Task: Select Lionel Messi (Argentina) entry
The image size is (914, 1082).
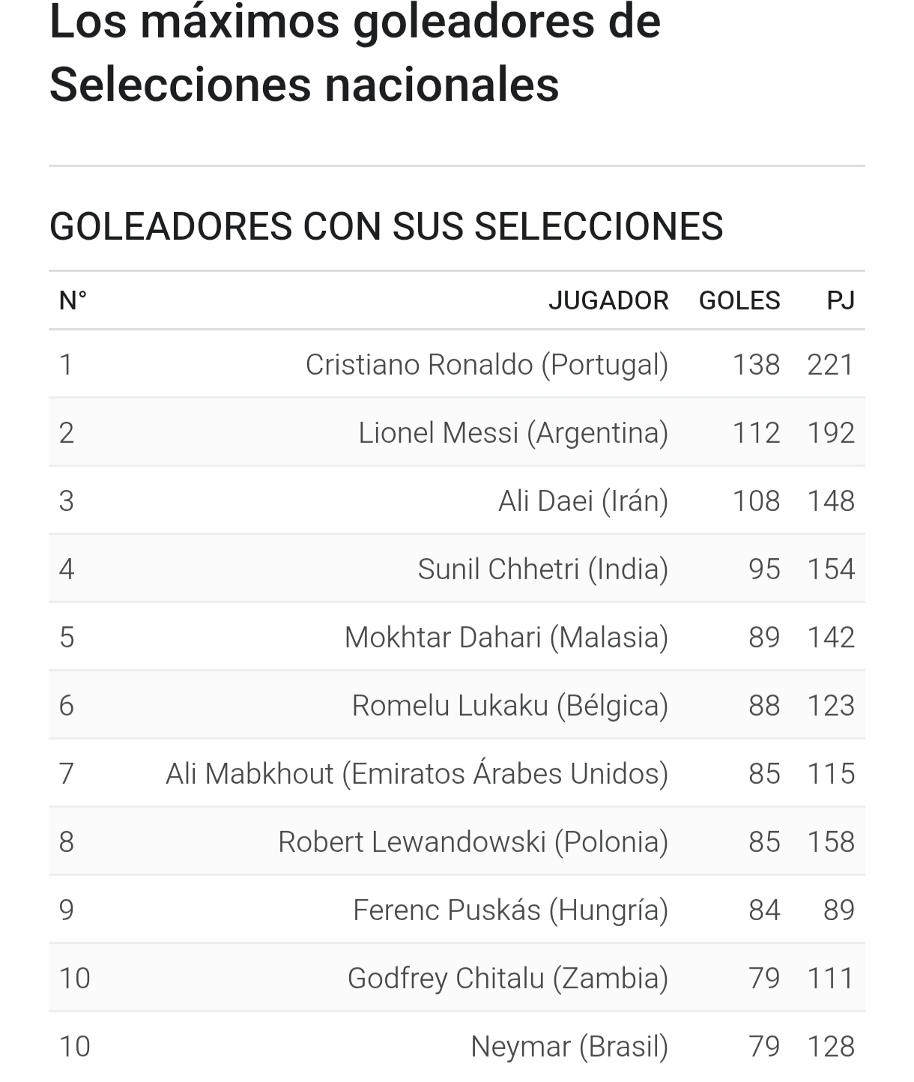Action: click(513, 433)
